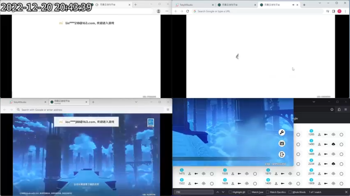Enable the Whole Words checkbox
The width and height of the screenshot is (350, 196).
[290, 192]
